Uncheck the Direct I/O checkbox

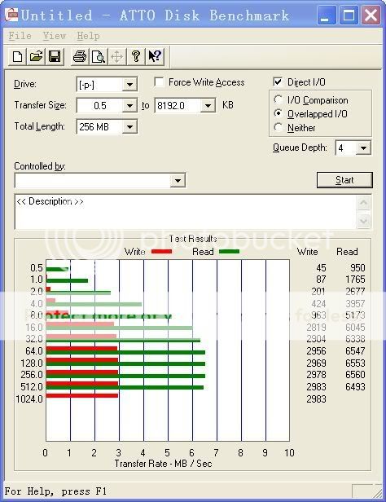[x=278, y=82]
